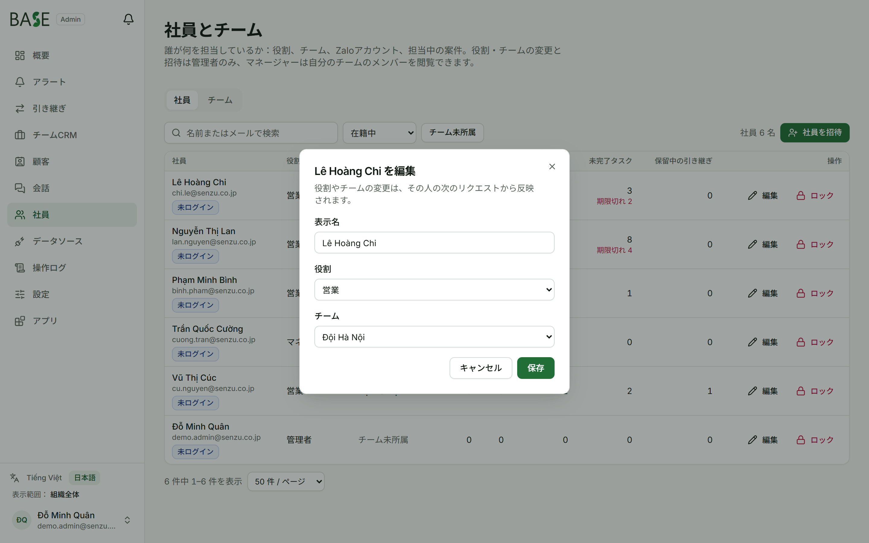Viewport: 869px width, 543px height.
Task: Select 社員 item in sidebar
Action: [x=72, y=215]
